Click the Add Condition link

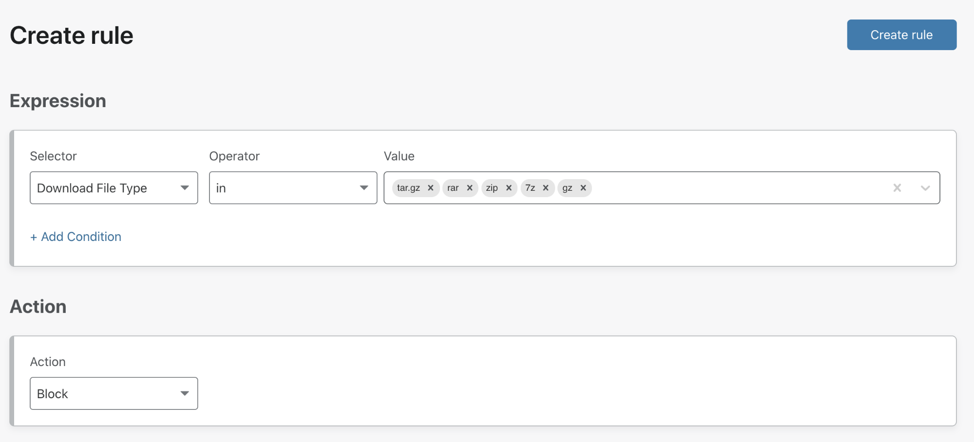tap(76, 237)
